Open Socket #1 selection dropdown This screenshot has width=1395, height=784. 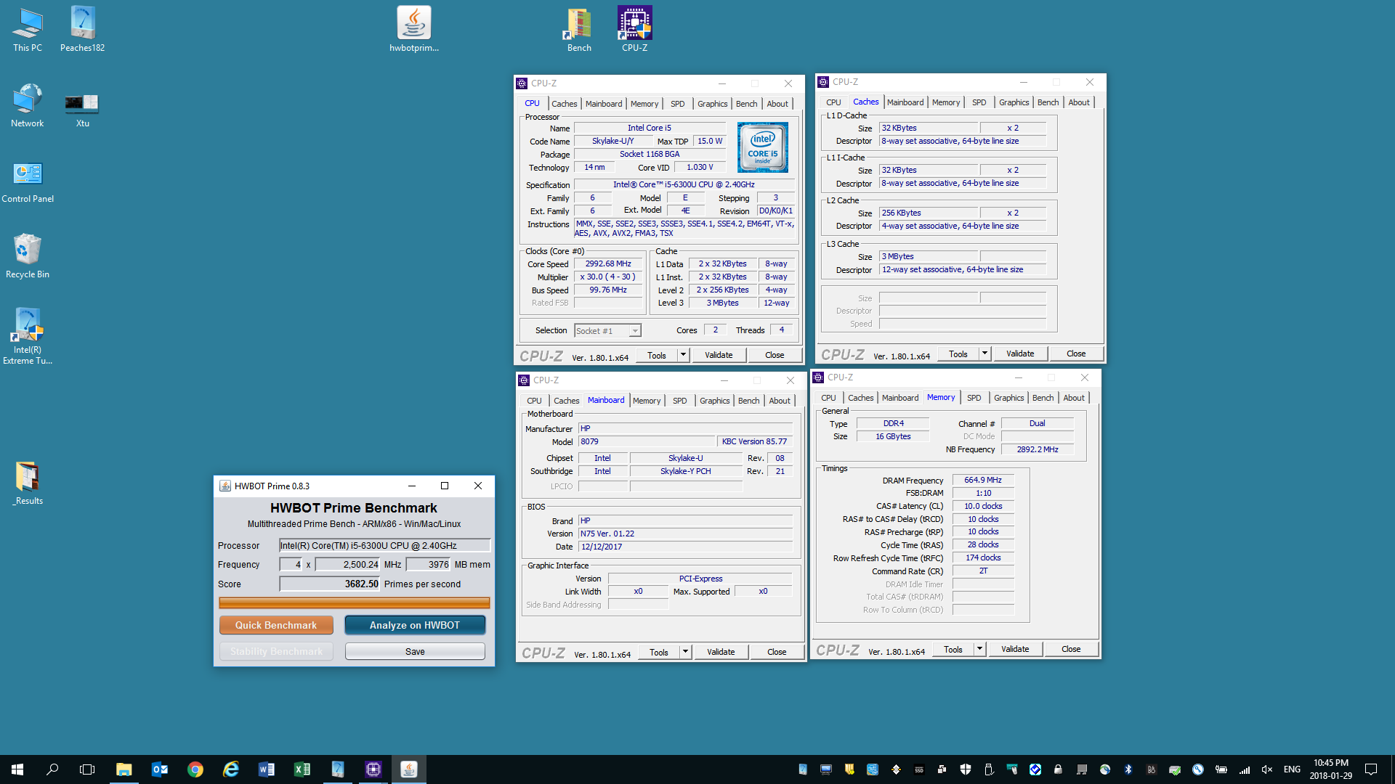click(x=607, y=331)
